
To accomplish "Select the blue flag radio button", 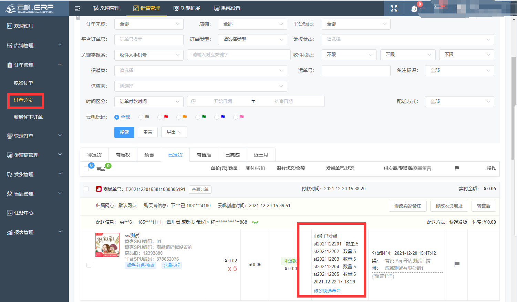I will click(217, 117).
